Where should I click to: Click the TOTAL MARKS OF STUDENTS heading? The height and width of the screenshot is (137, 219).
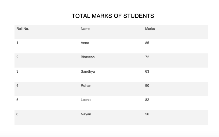(x=113, y=16)
